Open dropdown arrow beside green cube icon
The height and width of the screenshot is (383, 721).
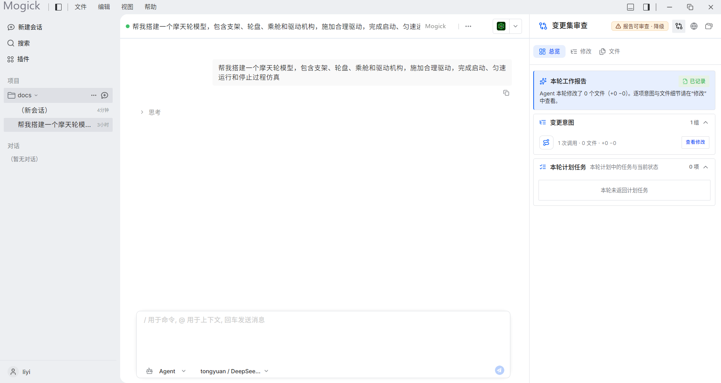pyautogui.click(x=516, y=26)
